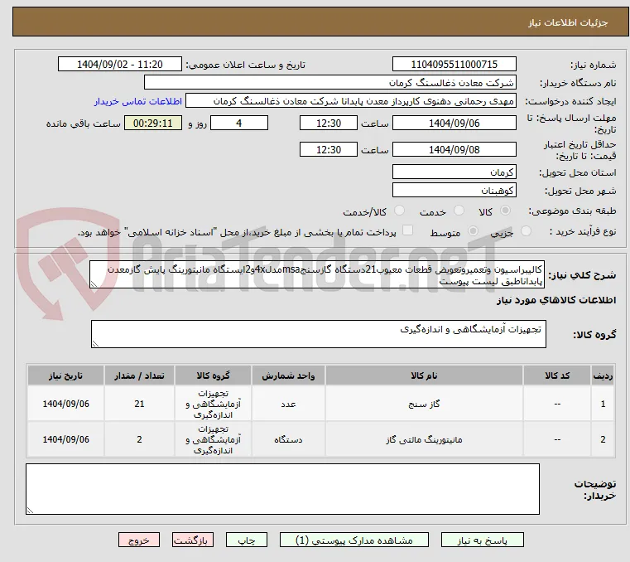Click the date cell in گاز سنج row
630x562 pixels.
tap(65, 404)
